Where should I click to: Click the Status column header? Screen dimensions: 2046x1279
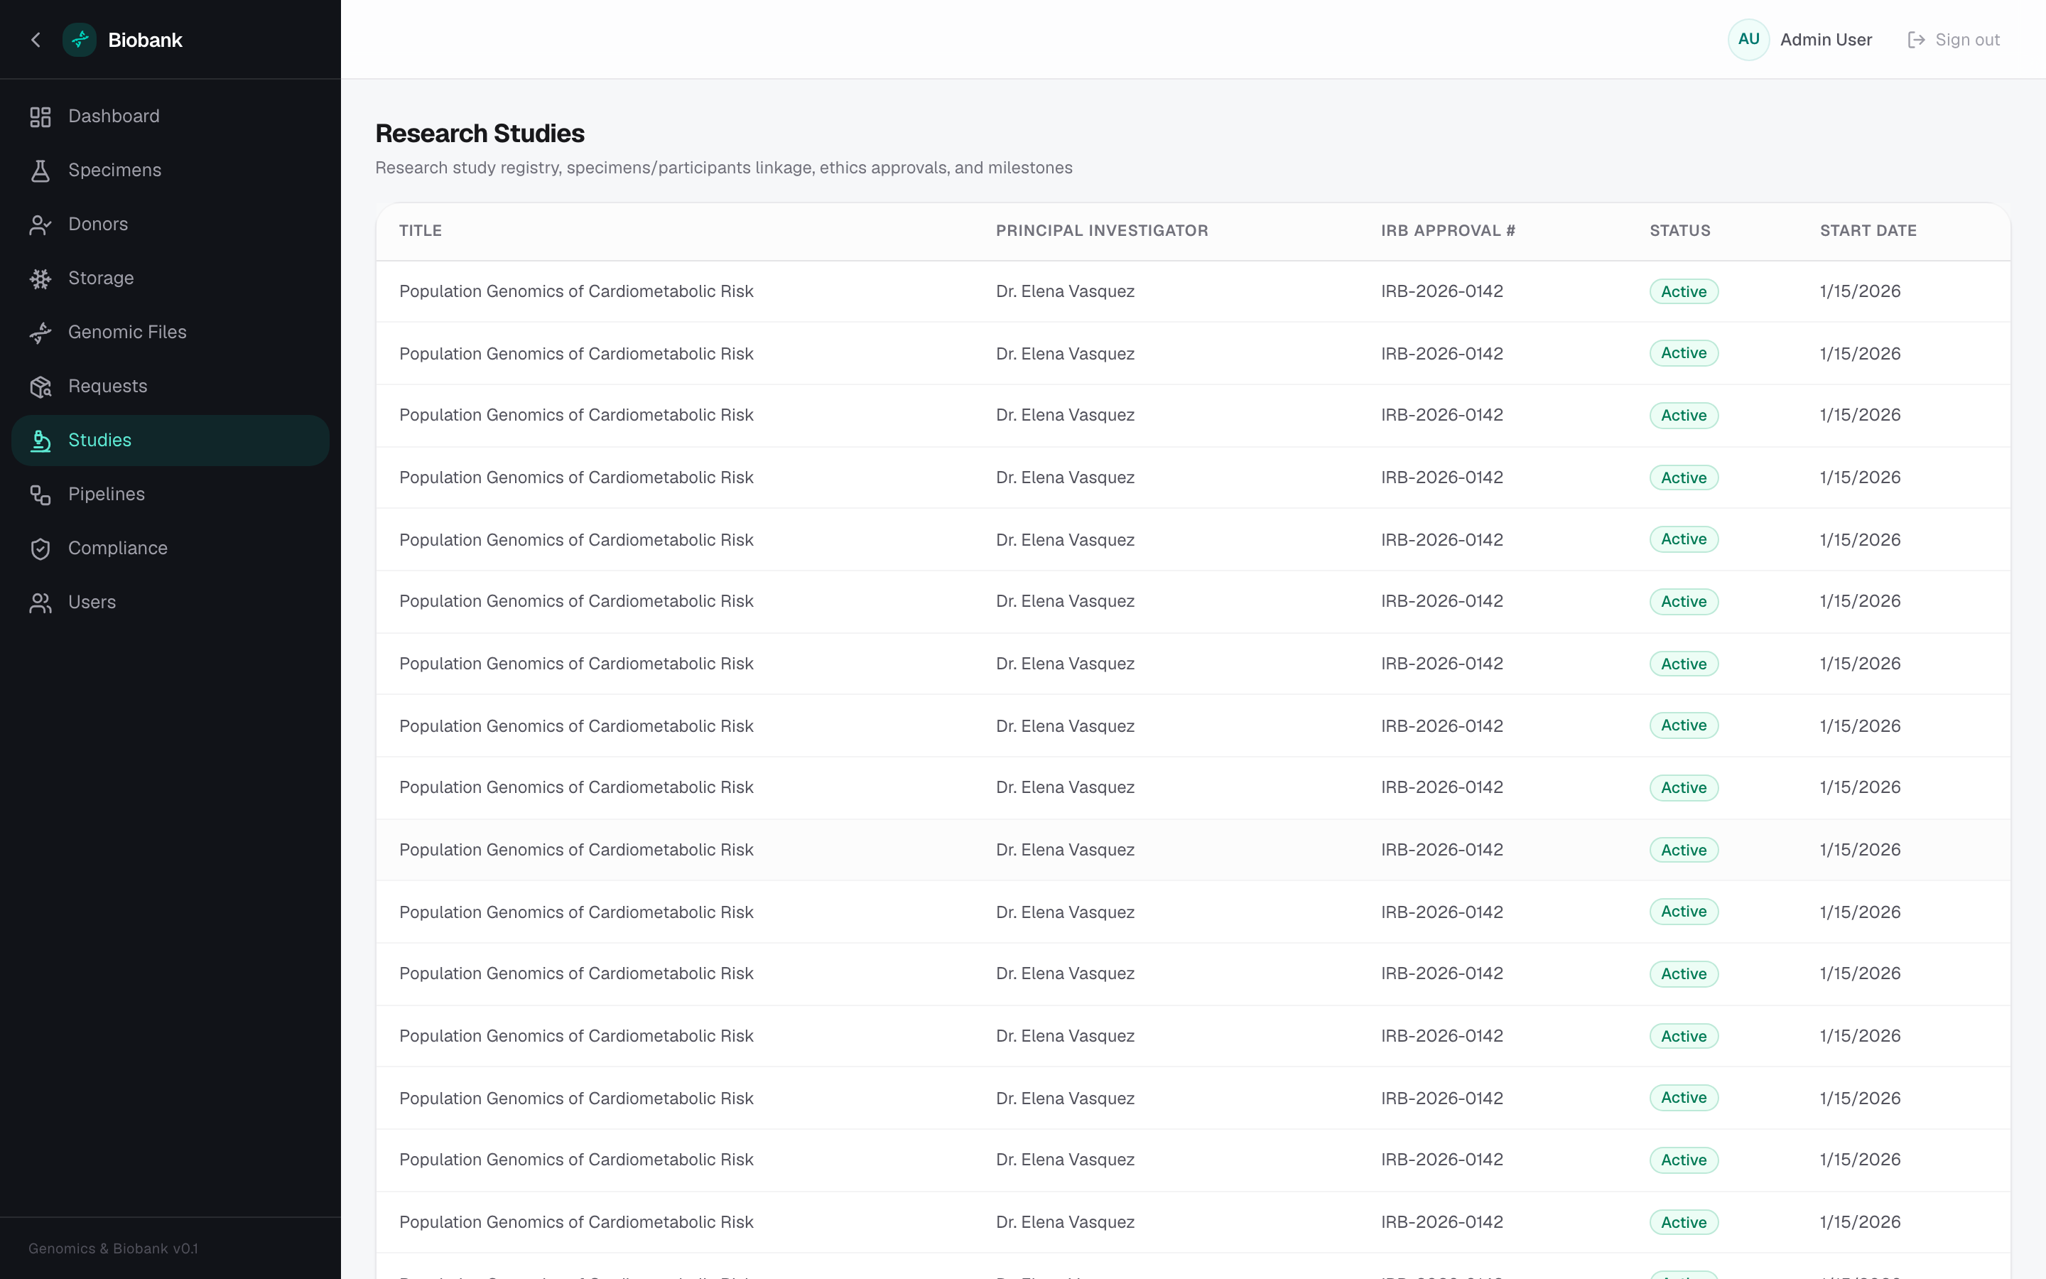(1679, 231)
